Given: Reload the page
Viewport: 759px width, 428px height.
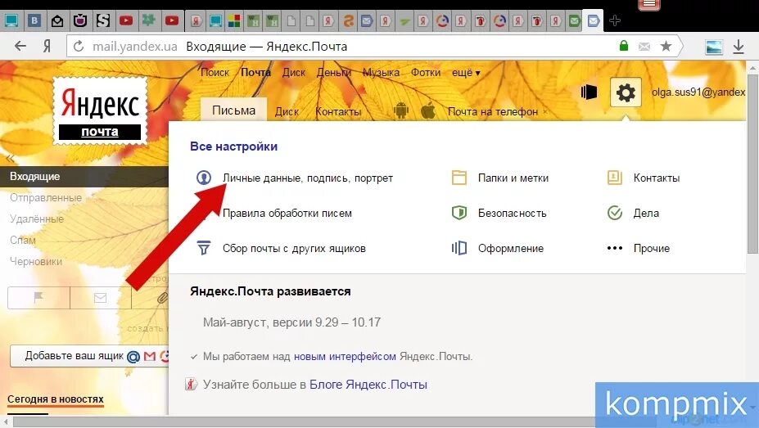Looking at the screenshot, I should point(79,47).
